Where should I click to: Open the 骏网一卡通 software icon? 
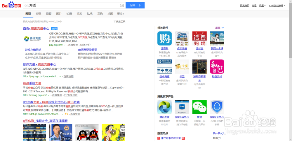217,38
